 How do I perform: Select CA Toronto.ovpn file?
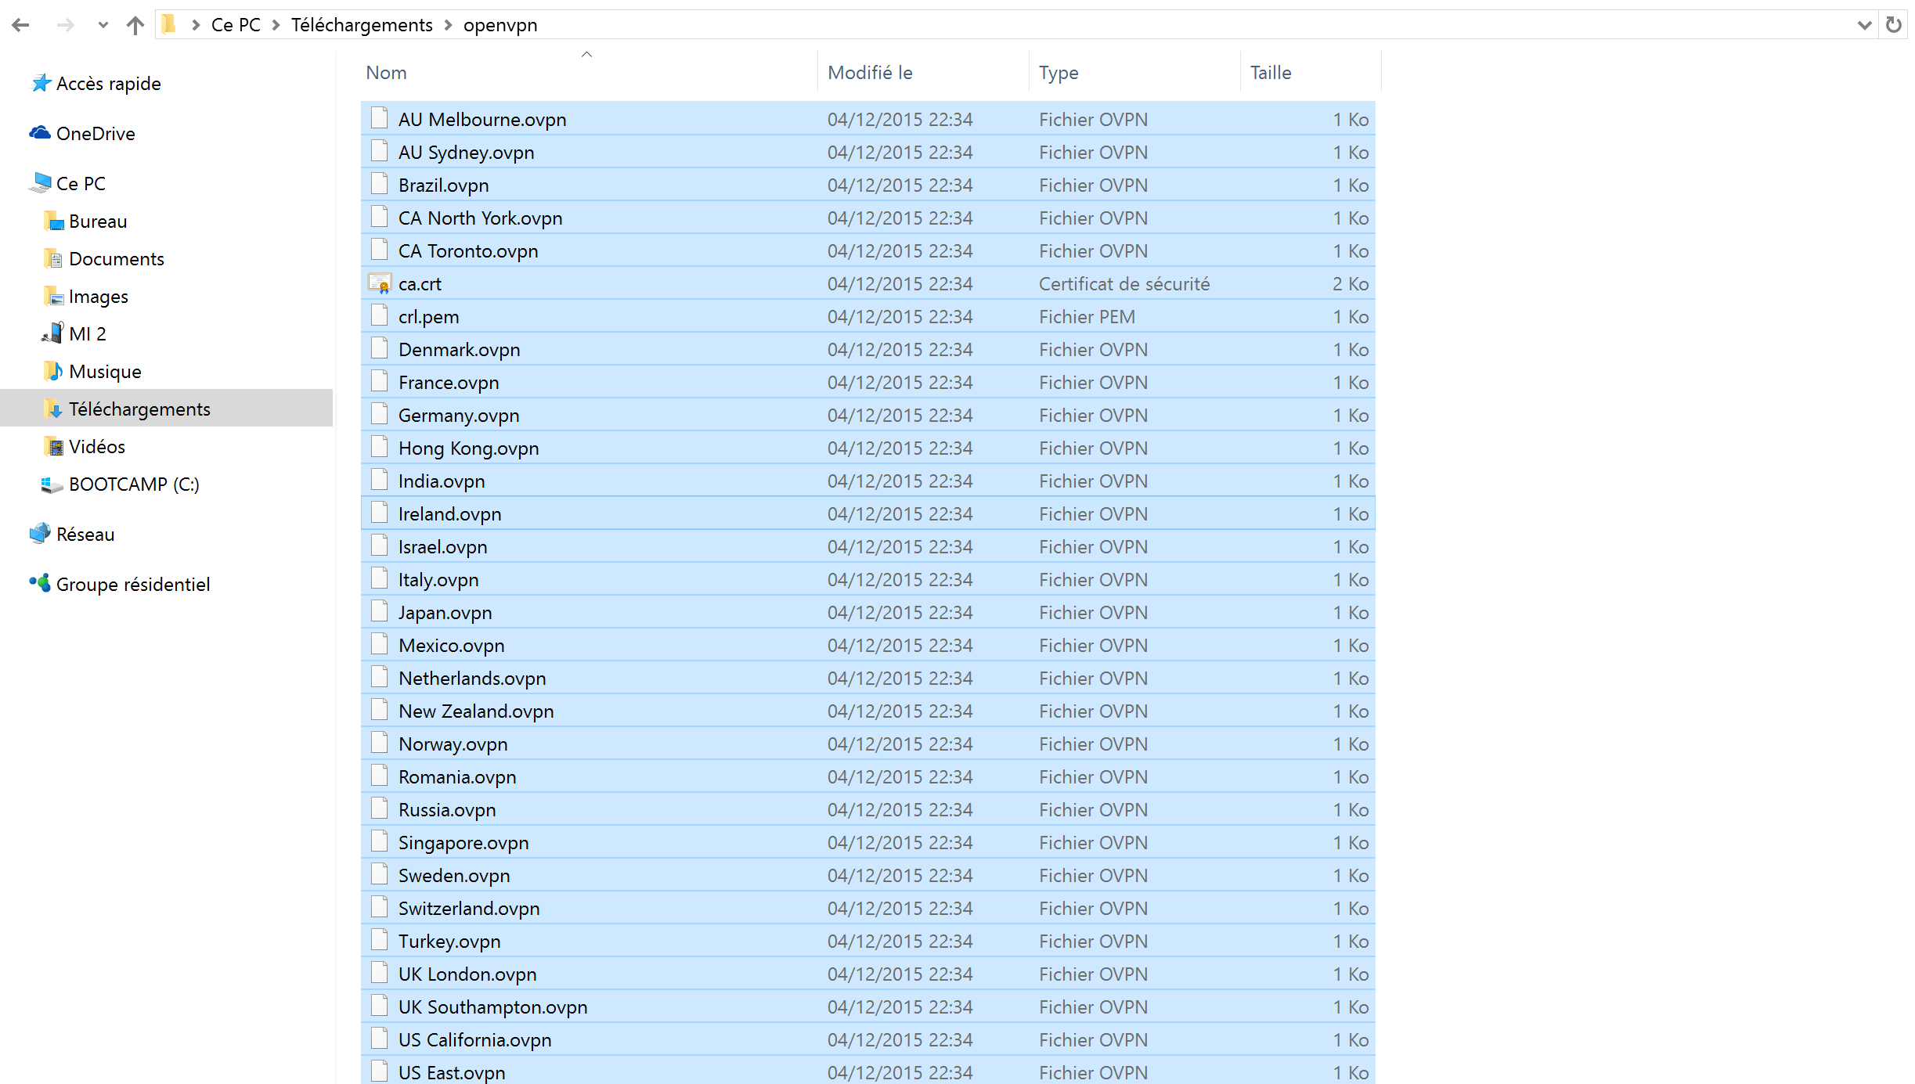click(867, 250)
